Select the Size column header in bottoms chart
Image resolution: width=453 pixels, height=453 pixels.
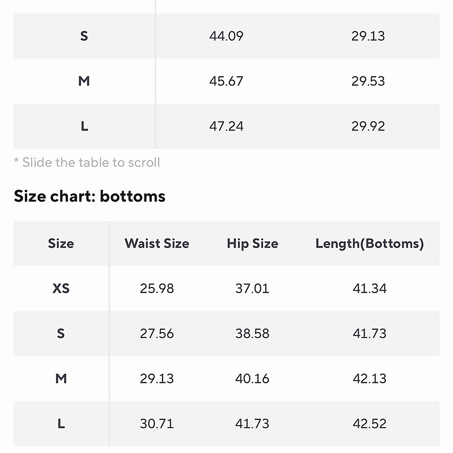click(61, 243)
